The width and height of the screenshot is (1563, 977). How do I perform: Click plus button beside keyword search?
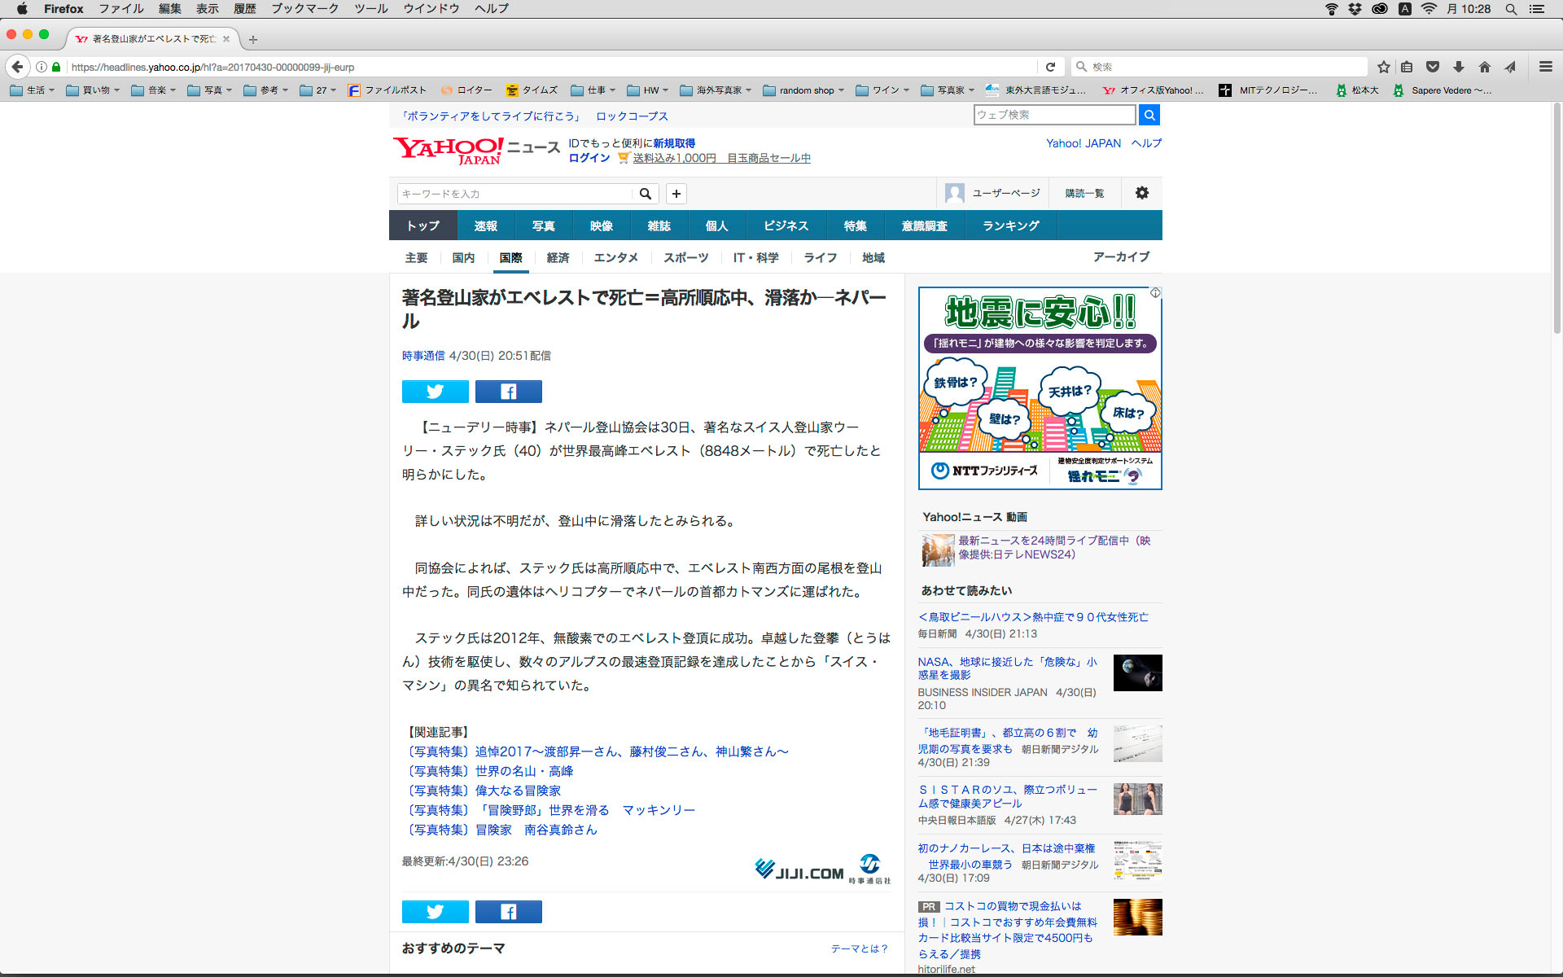coord(676,194)
